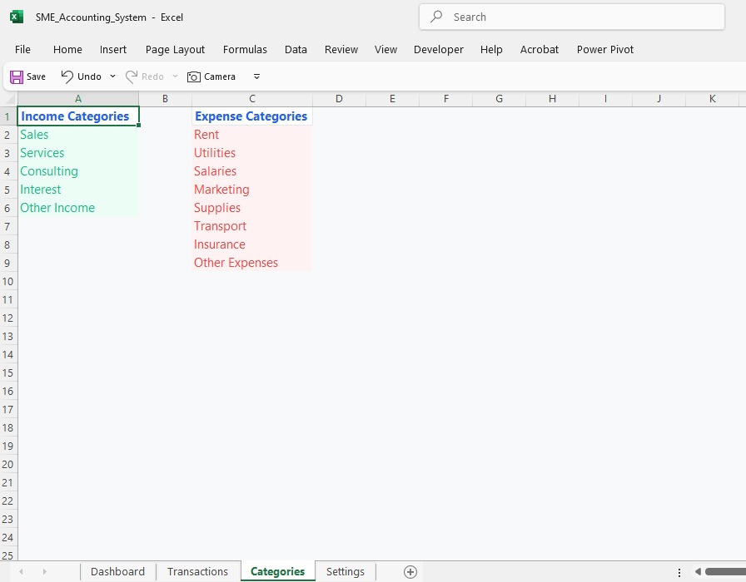746x582 pixels.
Task: Select the Other Income cell
Action: pos(78,208)
